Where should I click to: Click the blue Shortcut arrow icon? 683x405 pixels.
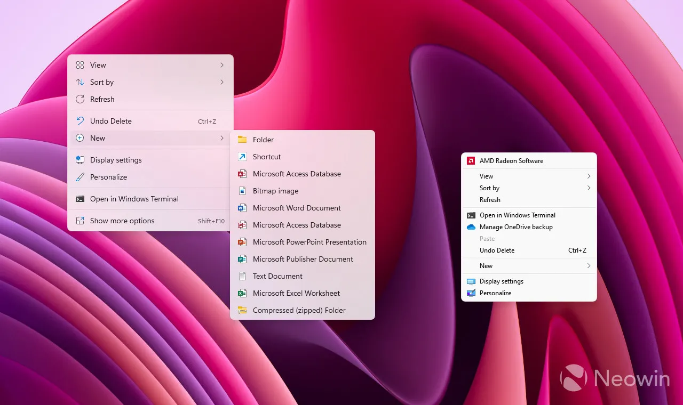coord(242,157)
